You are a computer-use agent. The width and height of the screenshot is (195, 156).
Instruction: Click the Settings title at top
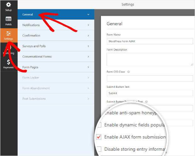point(128,4)
